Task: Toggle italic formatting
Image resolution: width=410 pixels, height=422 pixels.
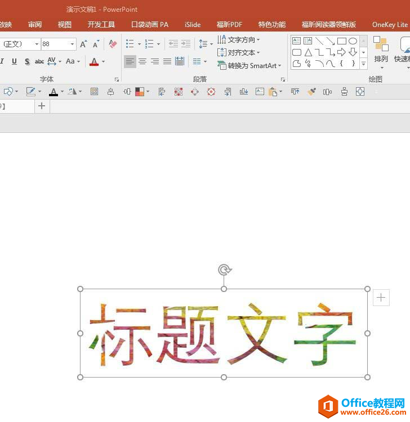Action: click(x=2, y=62)
